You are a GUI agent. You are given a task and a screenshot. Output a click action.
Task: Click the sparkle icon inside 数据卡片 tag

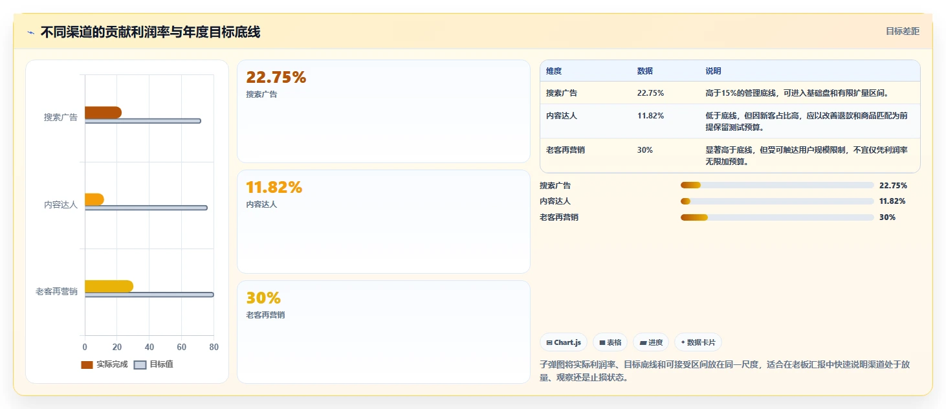pos(683,342)
